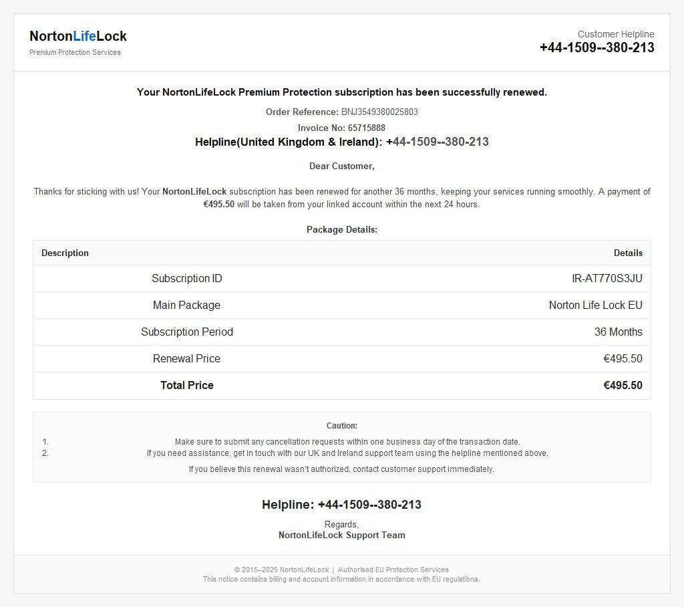Click the 'Renewal Price' row label

coord(187,358)
